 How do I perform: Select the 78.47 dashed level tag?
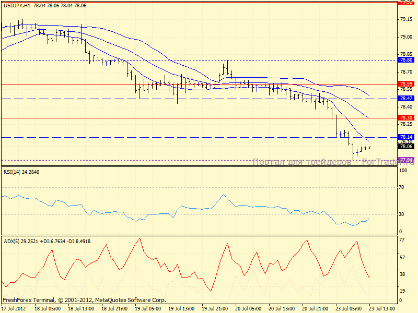406,99
